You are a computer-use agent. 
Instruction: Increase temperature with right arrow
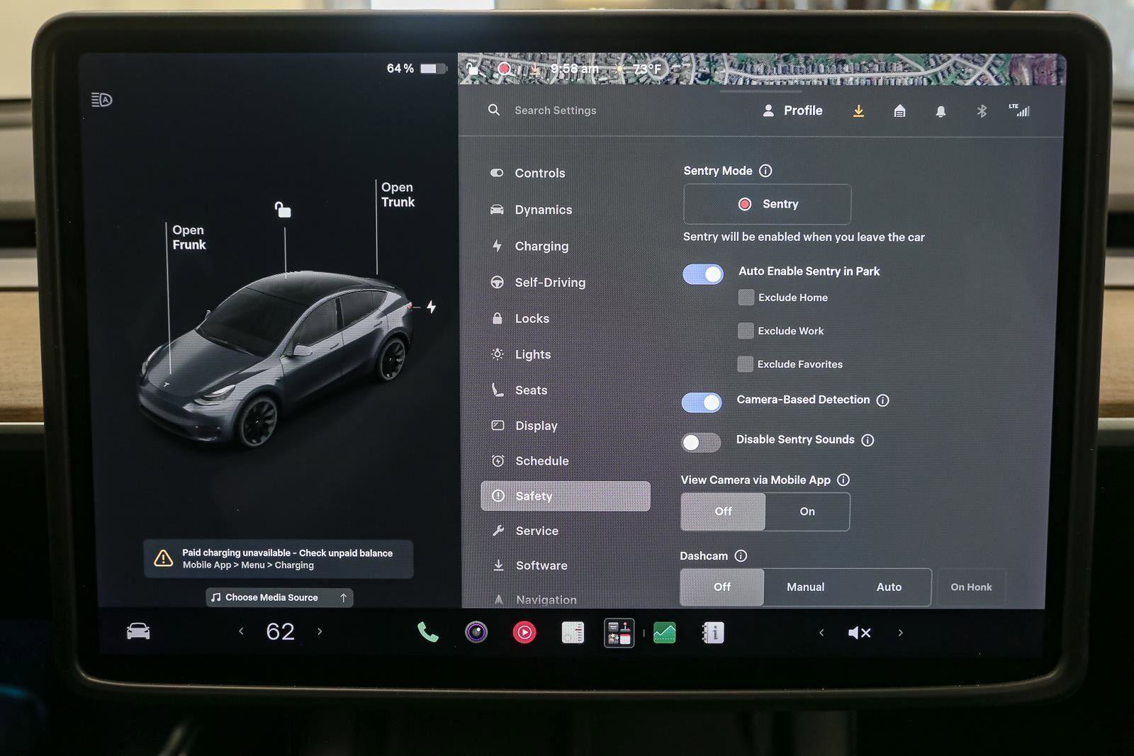(x=320, y=631)
